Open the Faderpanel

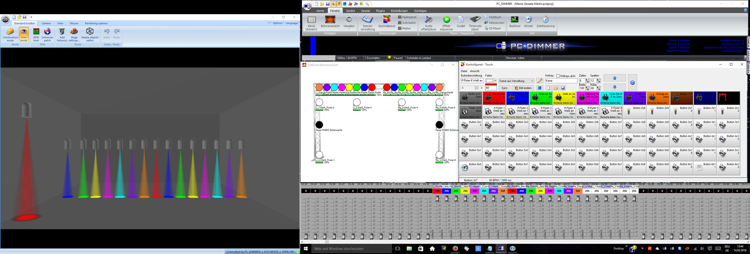[407, 17]
